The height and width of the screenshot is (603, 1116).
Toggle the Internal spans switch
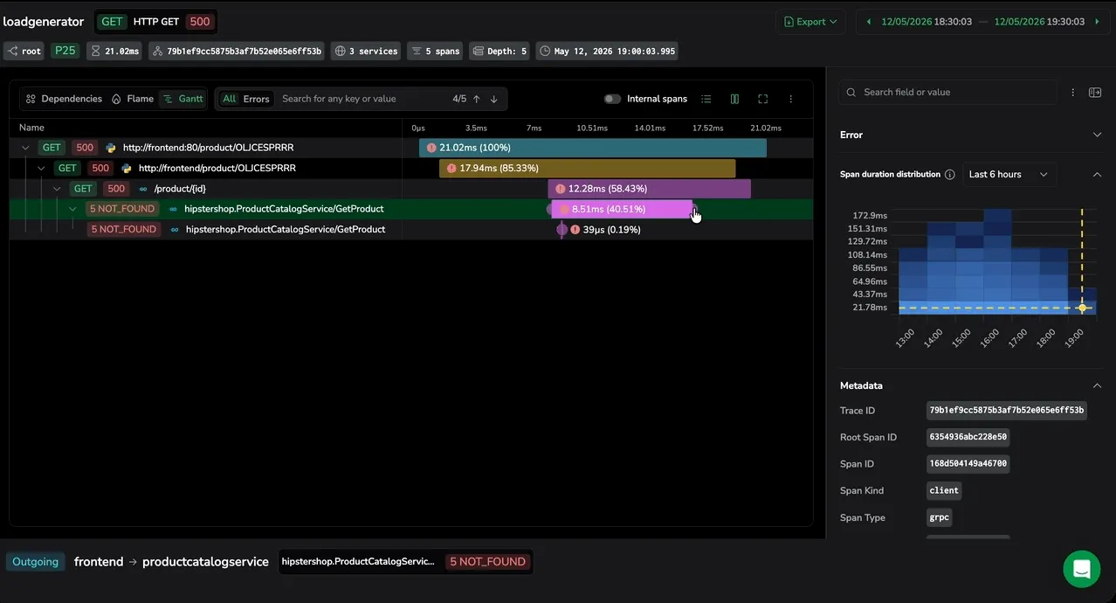point(612,99)
